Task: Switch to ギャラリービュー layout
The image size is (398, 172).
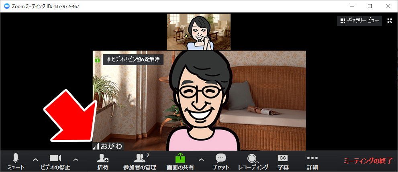Action: click(x=359, y=21)
